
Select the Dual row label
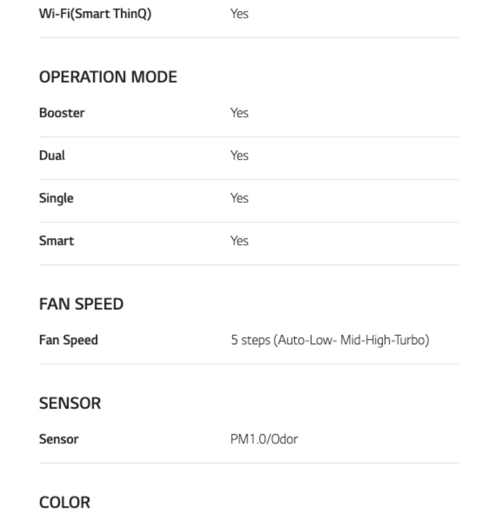[52, 155]
